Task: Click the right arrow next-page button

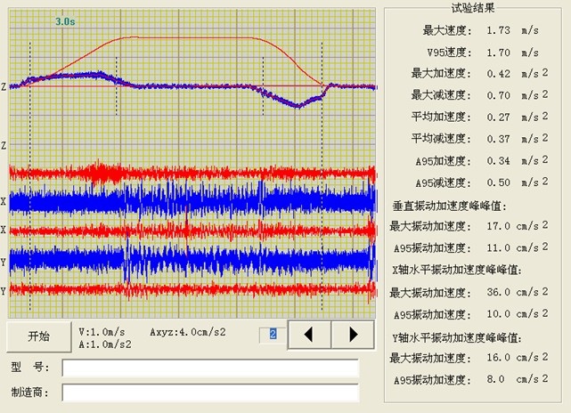Action: click(x=353, y=335)
